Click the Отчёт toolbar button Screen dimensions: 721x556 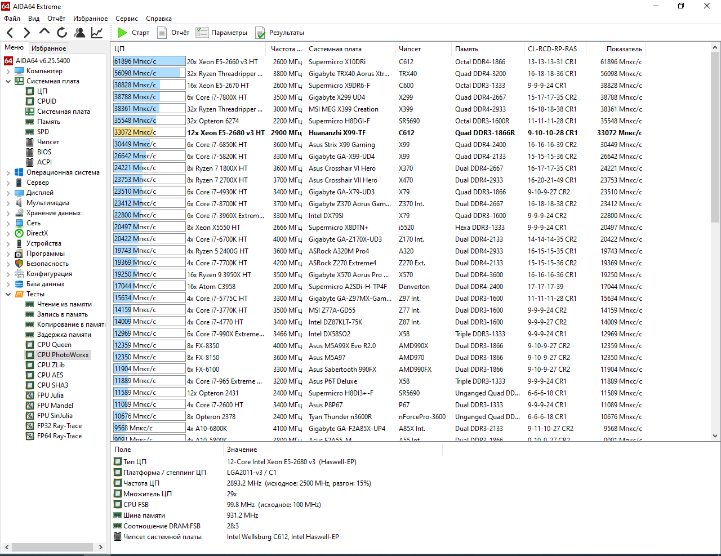[173, 33]
